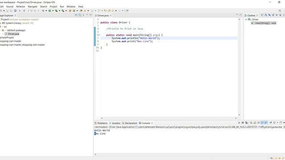Click Collapse All in Outline toolbar

pyautogui.click(x=262, y=15)
